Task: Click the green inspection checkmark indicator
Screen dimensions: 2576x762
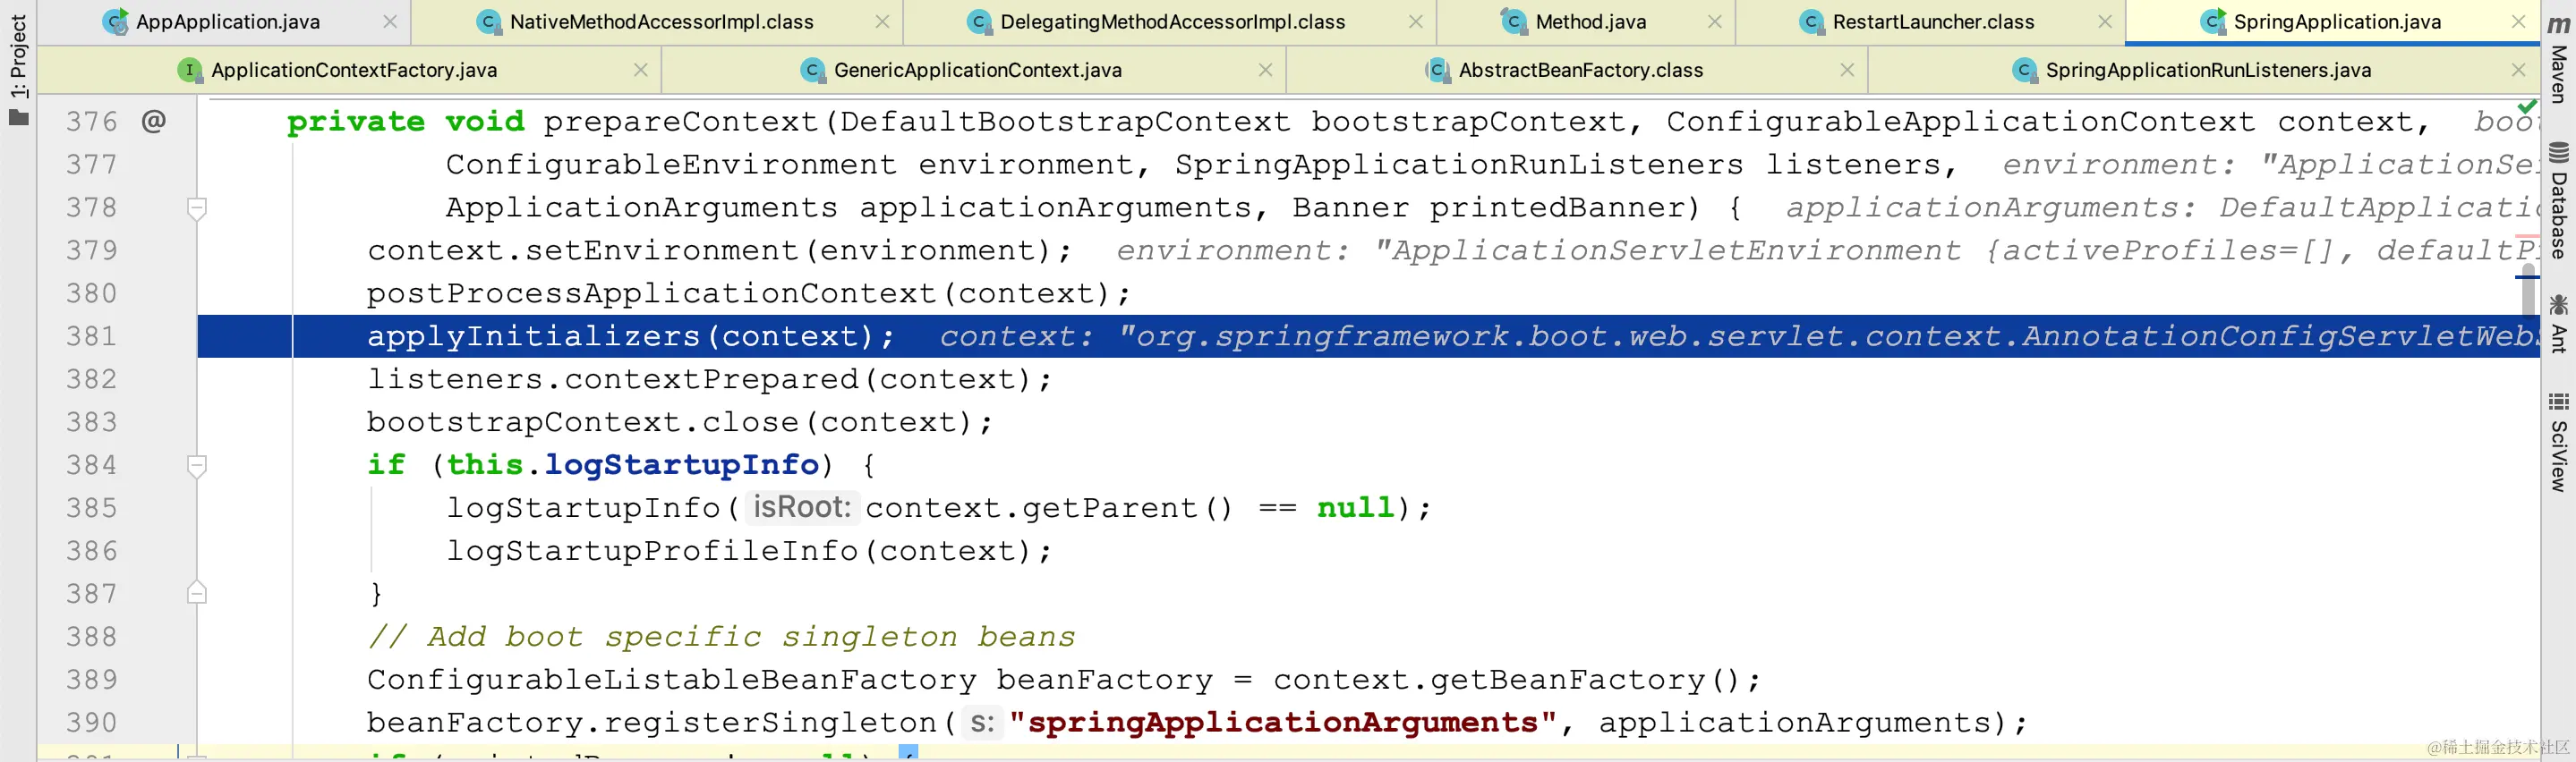Action: pyautogui.click(x=2527, y=106)
